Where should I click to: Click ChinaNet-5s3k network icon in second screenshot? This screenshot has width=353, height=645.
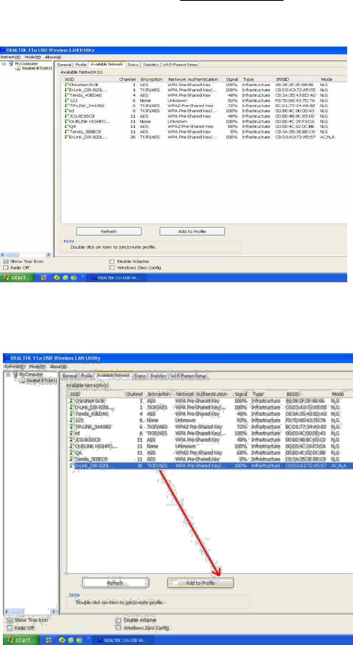[72, 401]
